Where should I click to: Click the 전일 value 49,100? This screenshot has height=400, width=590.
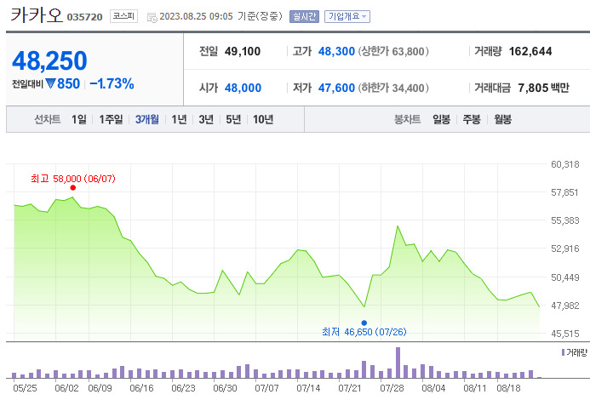[x=243, y=51]
